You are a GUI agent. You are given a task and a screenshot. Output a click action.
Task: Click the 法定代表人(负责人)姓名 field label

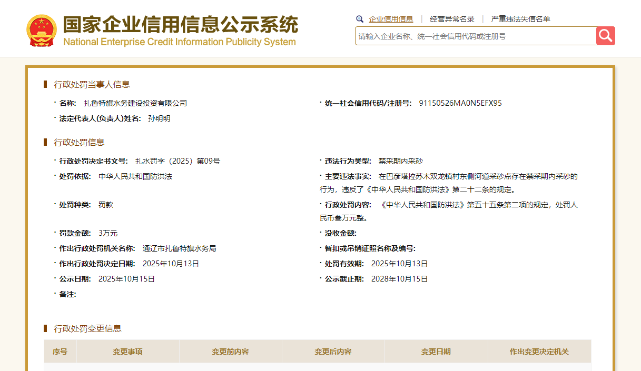point(100,118)
